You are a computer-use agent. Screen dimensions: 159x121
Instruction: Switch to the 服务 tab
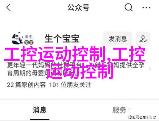pyautogui.click(x=119, y=110)
